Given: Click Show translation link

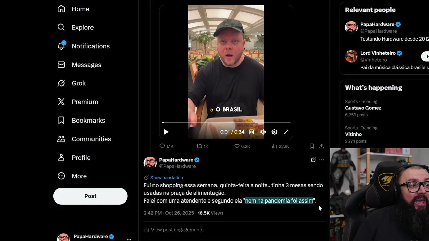Looking at the screenshot, I should coord(167,178).
